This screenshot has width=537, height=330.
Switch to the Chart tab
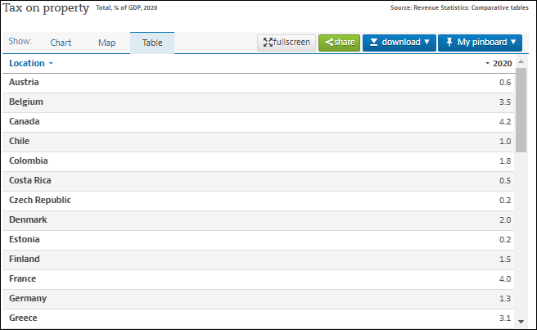(61, 43)
